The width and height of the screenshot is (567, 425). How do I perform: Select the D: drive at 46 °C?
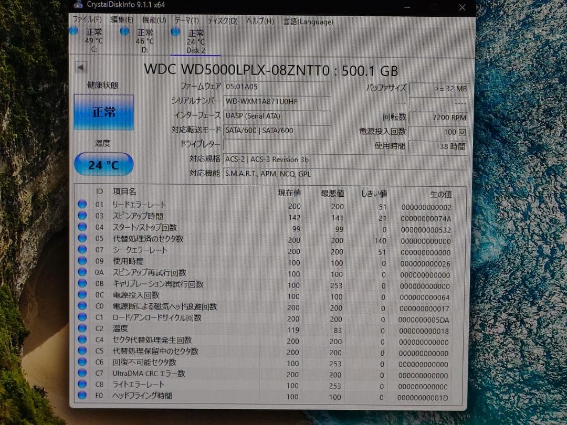pos(145,41)
